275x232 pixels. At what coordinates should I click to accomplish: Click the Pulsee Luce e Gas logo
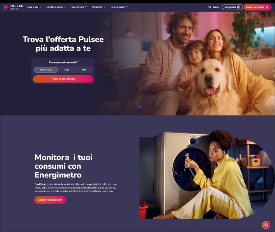13,7
